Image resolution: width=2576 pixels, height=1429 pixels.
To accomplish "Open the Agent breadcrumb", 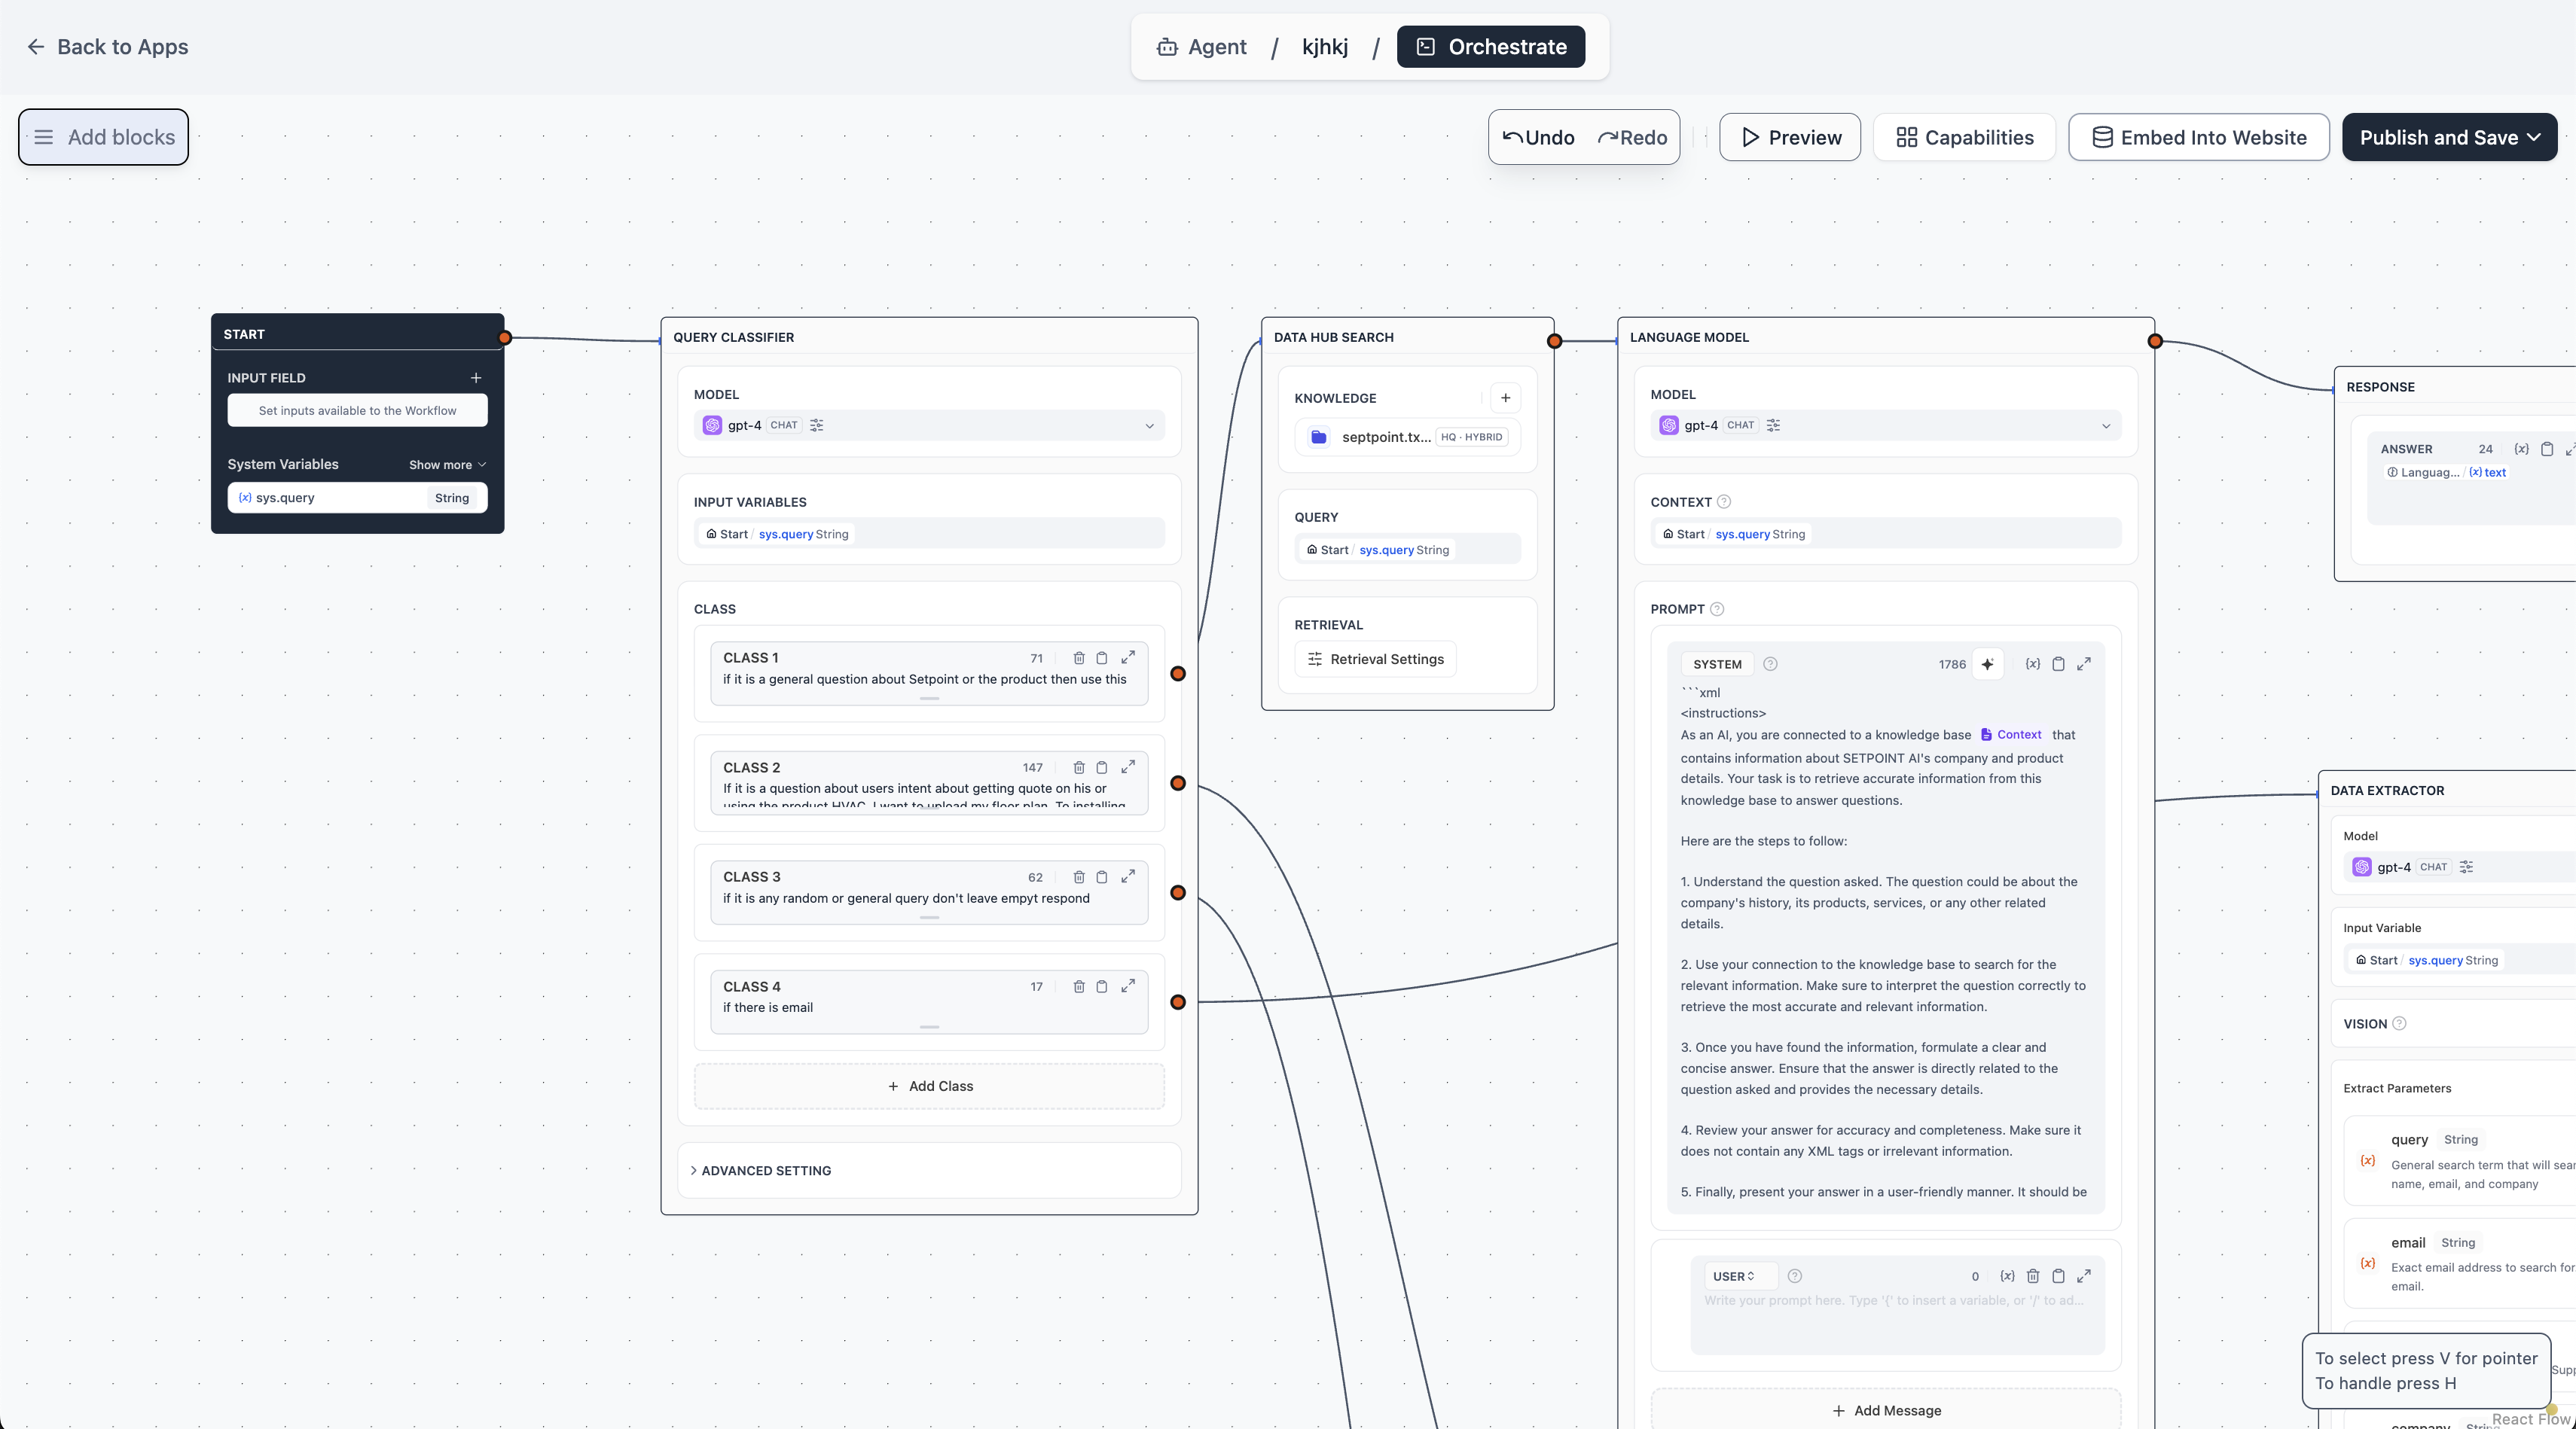I will [1201, 47].
